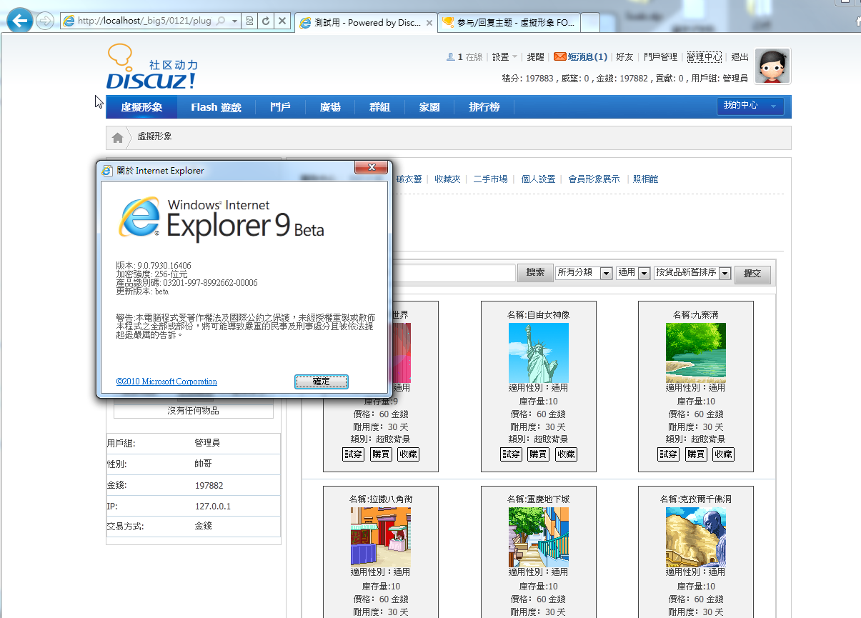The height and width of the screenshot is (618, 861).
Task: Click the 好友 link
Action: [624, 57]
